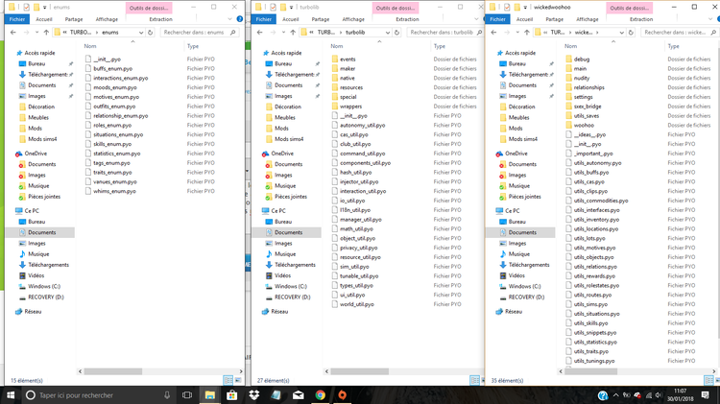Switch to details view in wickedwoohoo window

click(709, 380)
